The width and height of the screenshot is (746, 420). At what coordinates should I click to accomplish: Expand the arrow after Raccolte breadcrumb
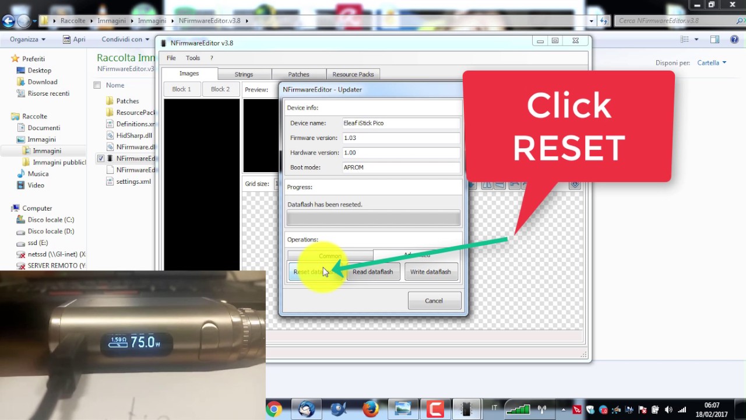(x=91, y=20)
